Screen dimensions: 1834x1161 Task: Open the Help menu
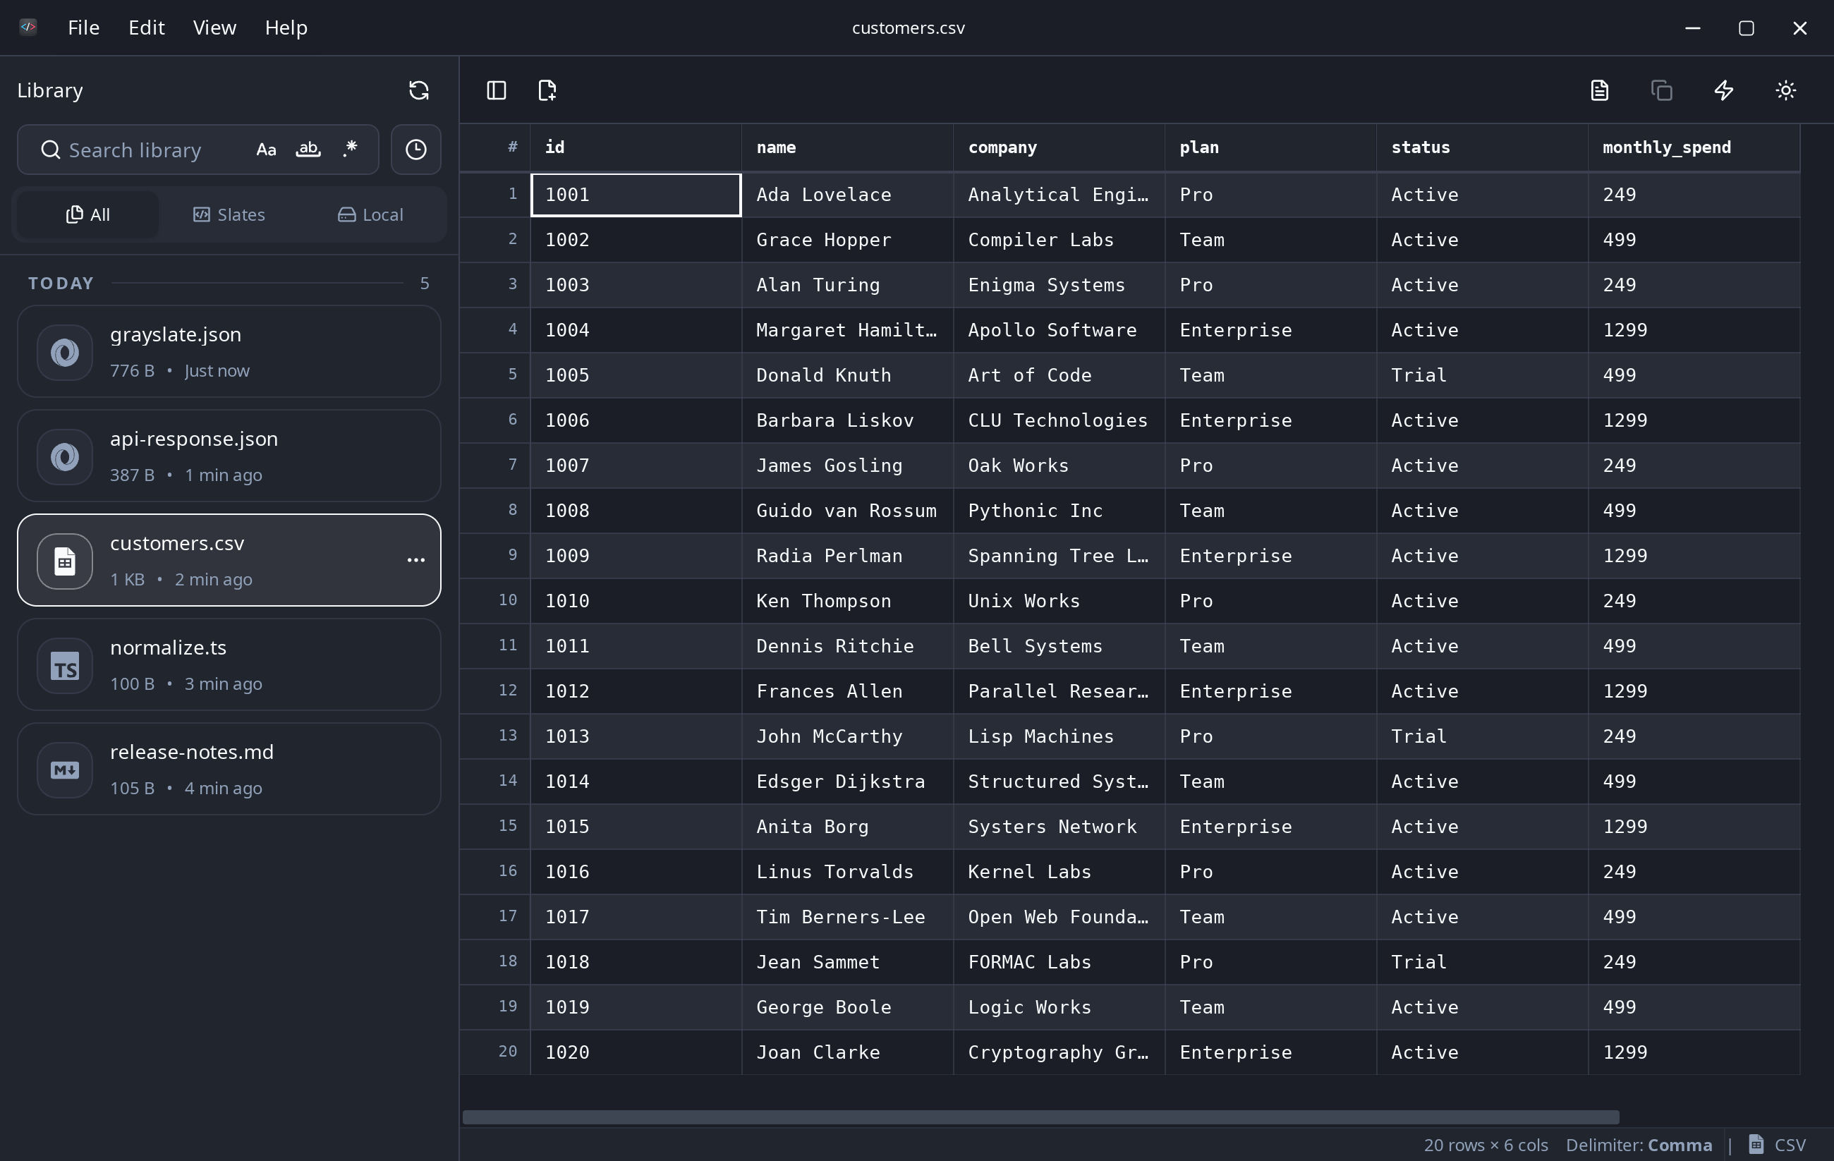pyautogui.click(x=286, y=28)
